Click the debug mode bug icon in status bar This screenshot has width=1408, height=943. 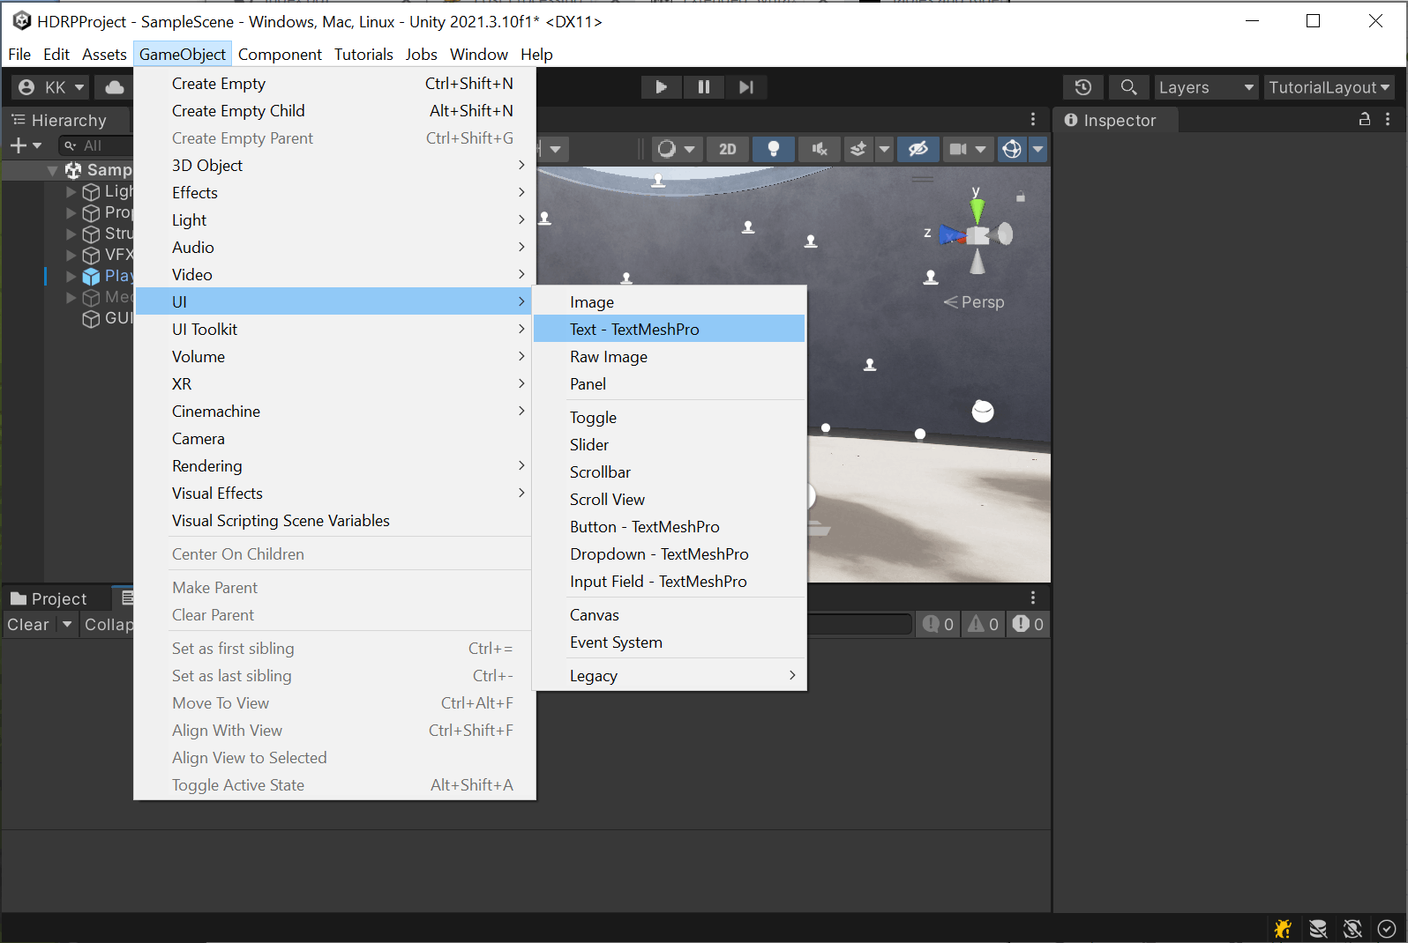[1283, 928]
